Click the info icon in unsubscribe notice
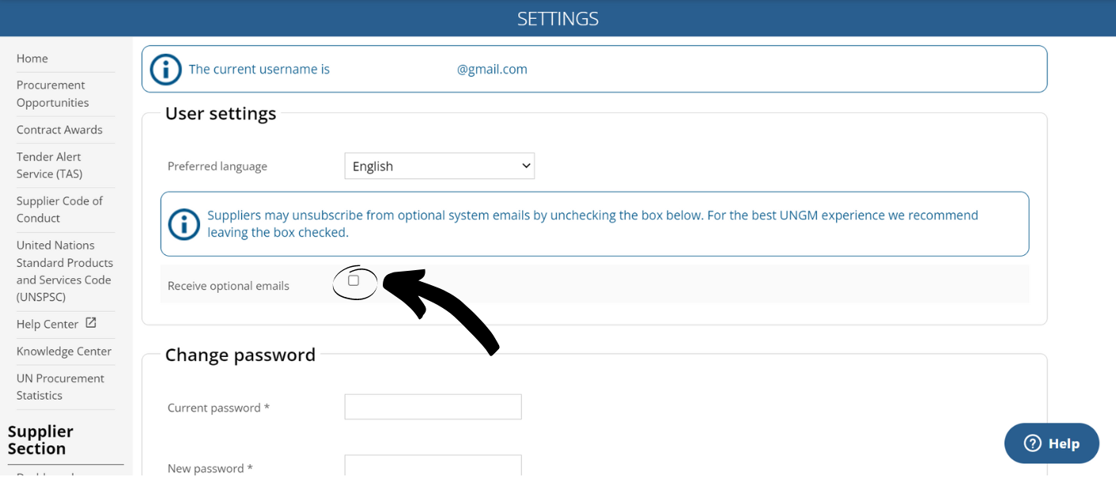 coord(184,224)
